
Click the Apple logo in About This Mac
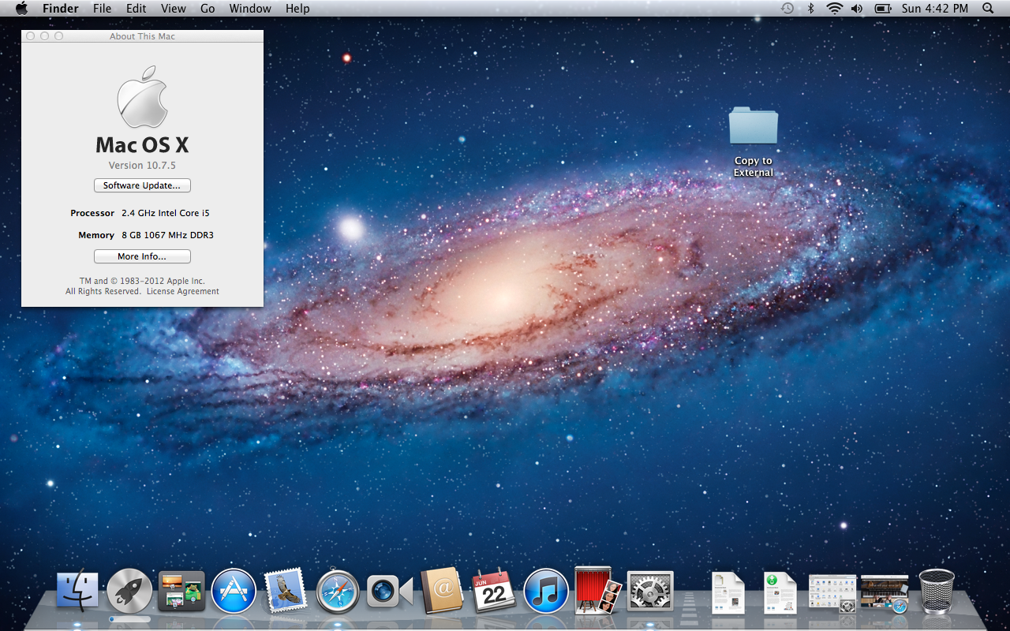coord(143,96)
